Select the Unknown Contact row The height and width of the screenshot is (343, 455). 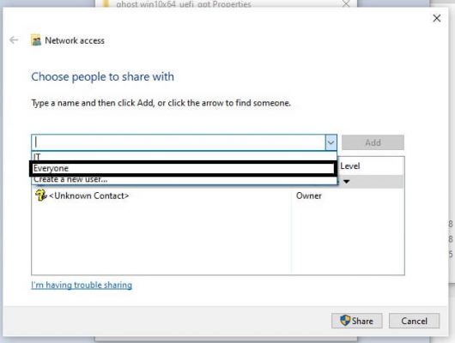[x=218, y=196]
